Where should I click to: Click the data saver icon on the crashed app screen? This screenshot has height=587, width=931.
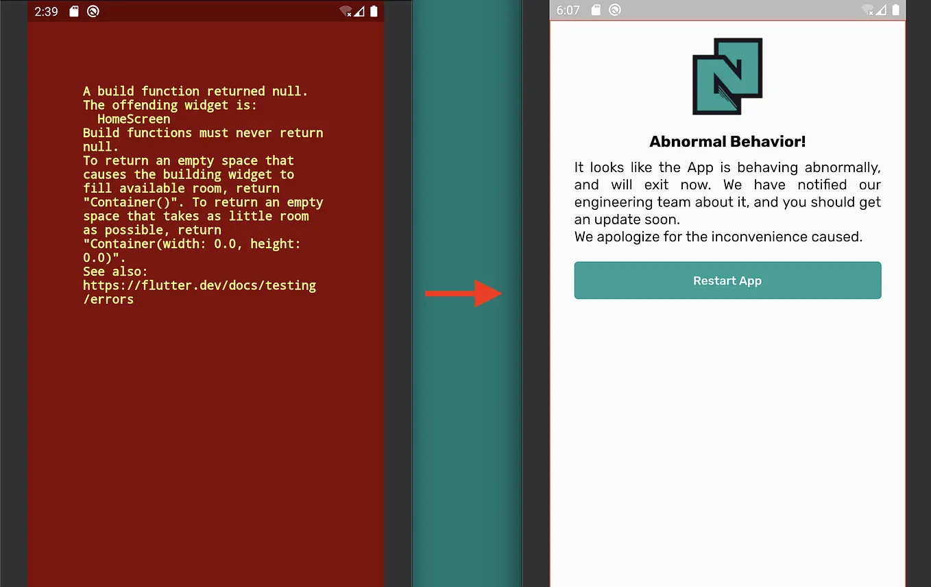(x=93, y=11)
